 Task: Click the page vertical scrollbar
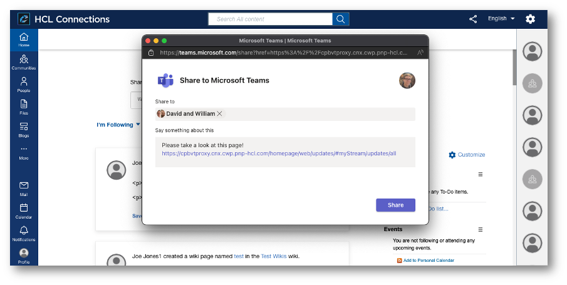tap(514, 68)
